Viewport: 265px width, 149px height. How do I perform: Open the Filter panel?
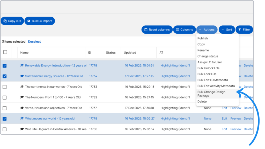coord(244,30)
